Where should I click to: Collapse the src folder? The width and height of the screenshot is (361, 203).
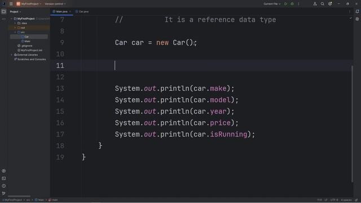15,32
